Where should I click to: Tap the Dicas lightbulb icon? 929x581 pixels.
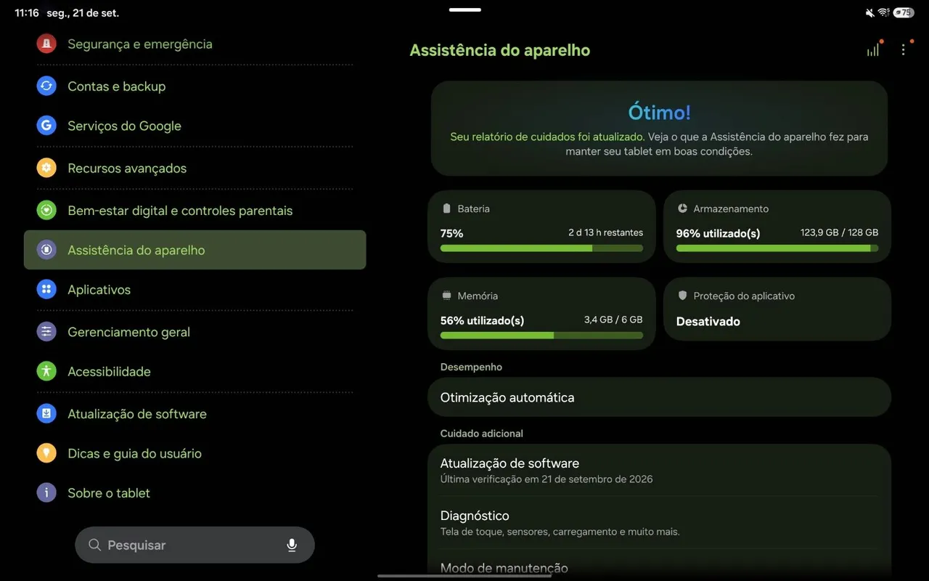pos(46,453)
